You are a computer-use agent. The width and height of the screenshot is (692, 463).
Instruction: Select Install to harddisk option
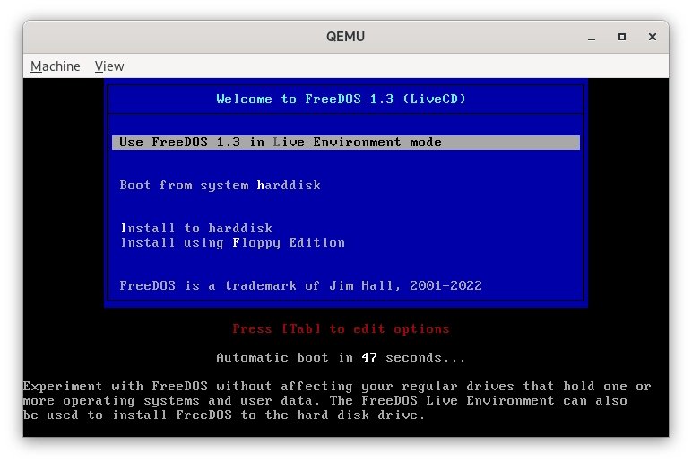click(196, 228)
